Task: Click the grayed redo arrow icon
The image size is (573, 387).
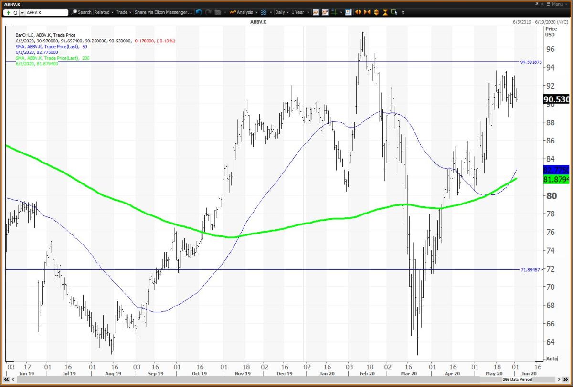Action: tap(208, 12)
